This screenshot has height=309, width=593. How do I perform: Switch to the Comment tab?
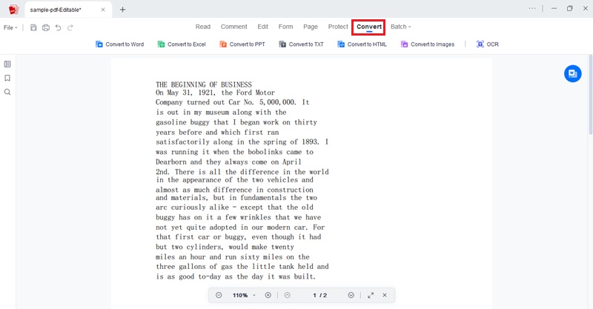(233, 27)
